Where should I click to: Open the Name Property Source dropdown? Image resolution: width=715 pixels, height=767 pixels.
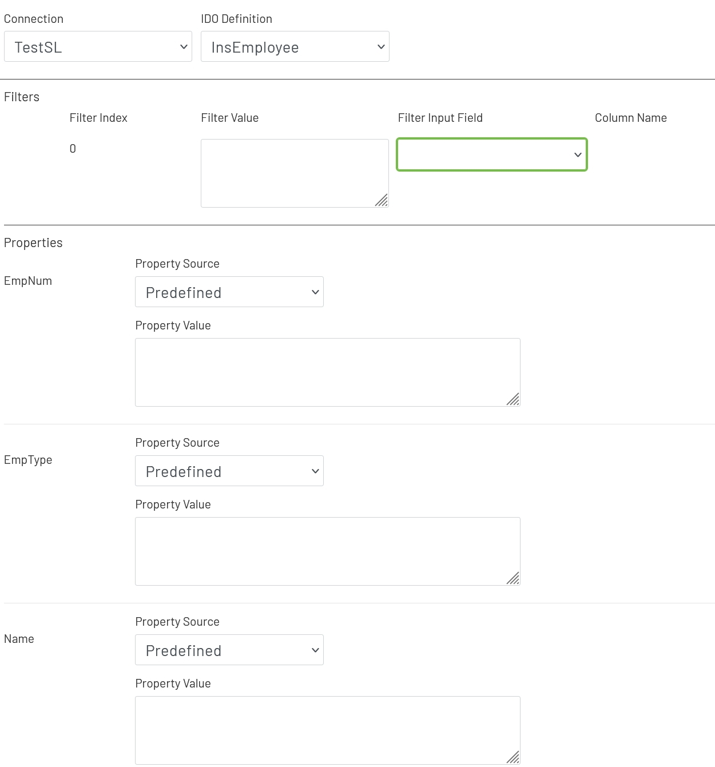pos(229,650)
